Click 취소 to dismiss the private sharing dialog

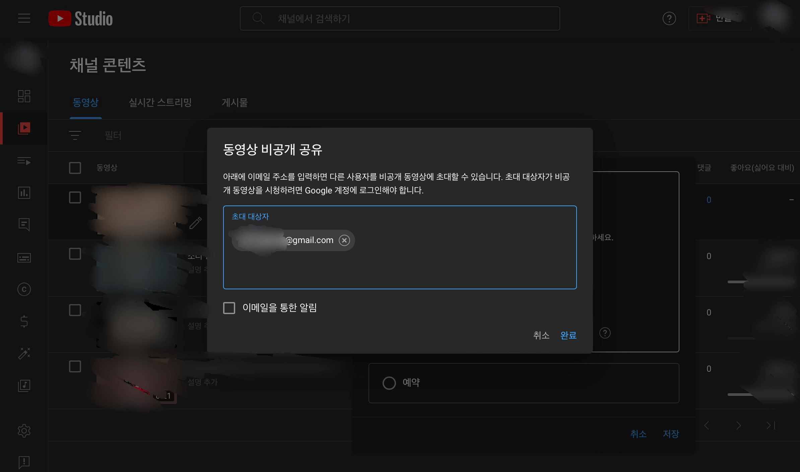541,336
